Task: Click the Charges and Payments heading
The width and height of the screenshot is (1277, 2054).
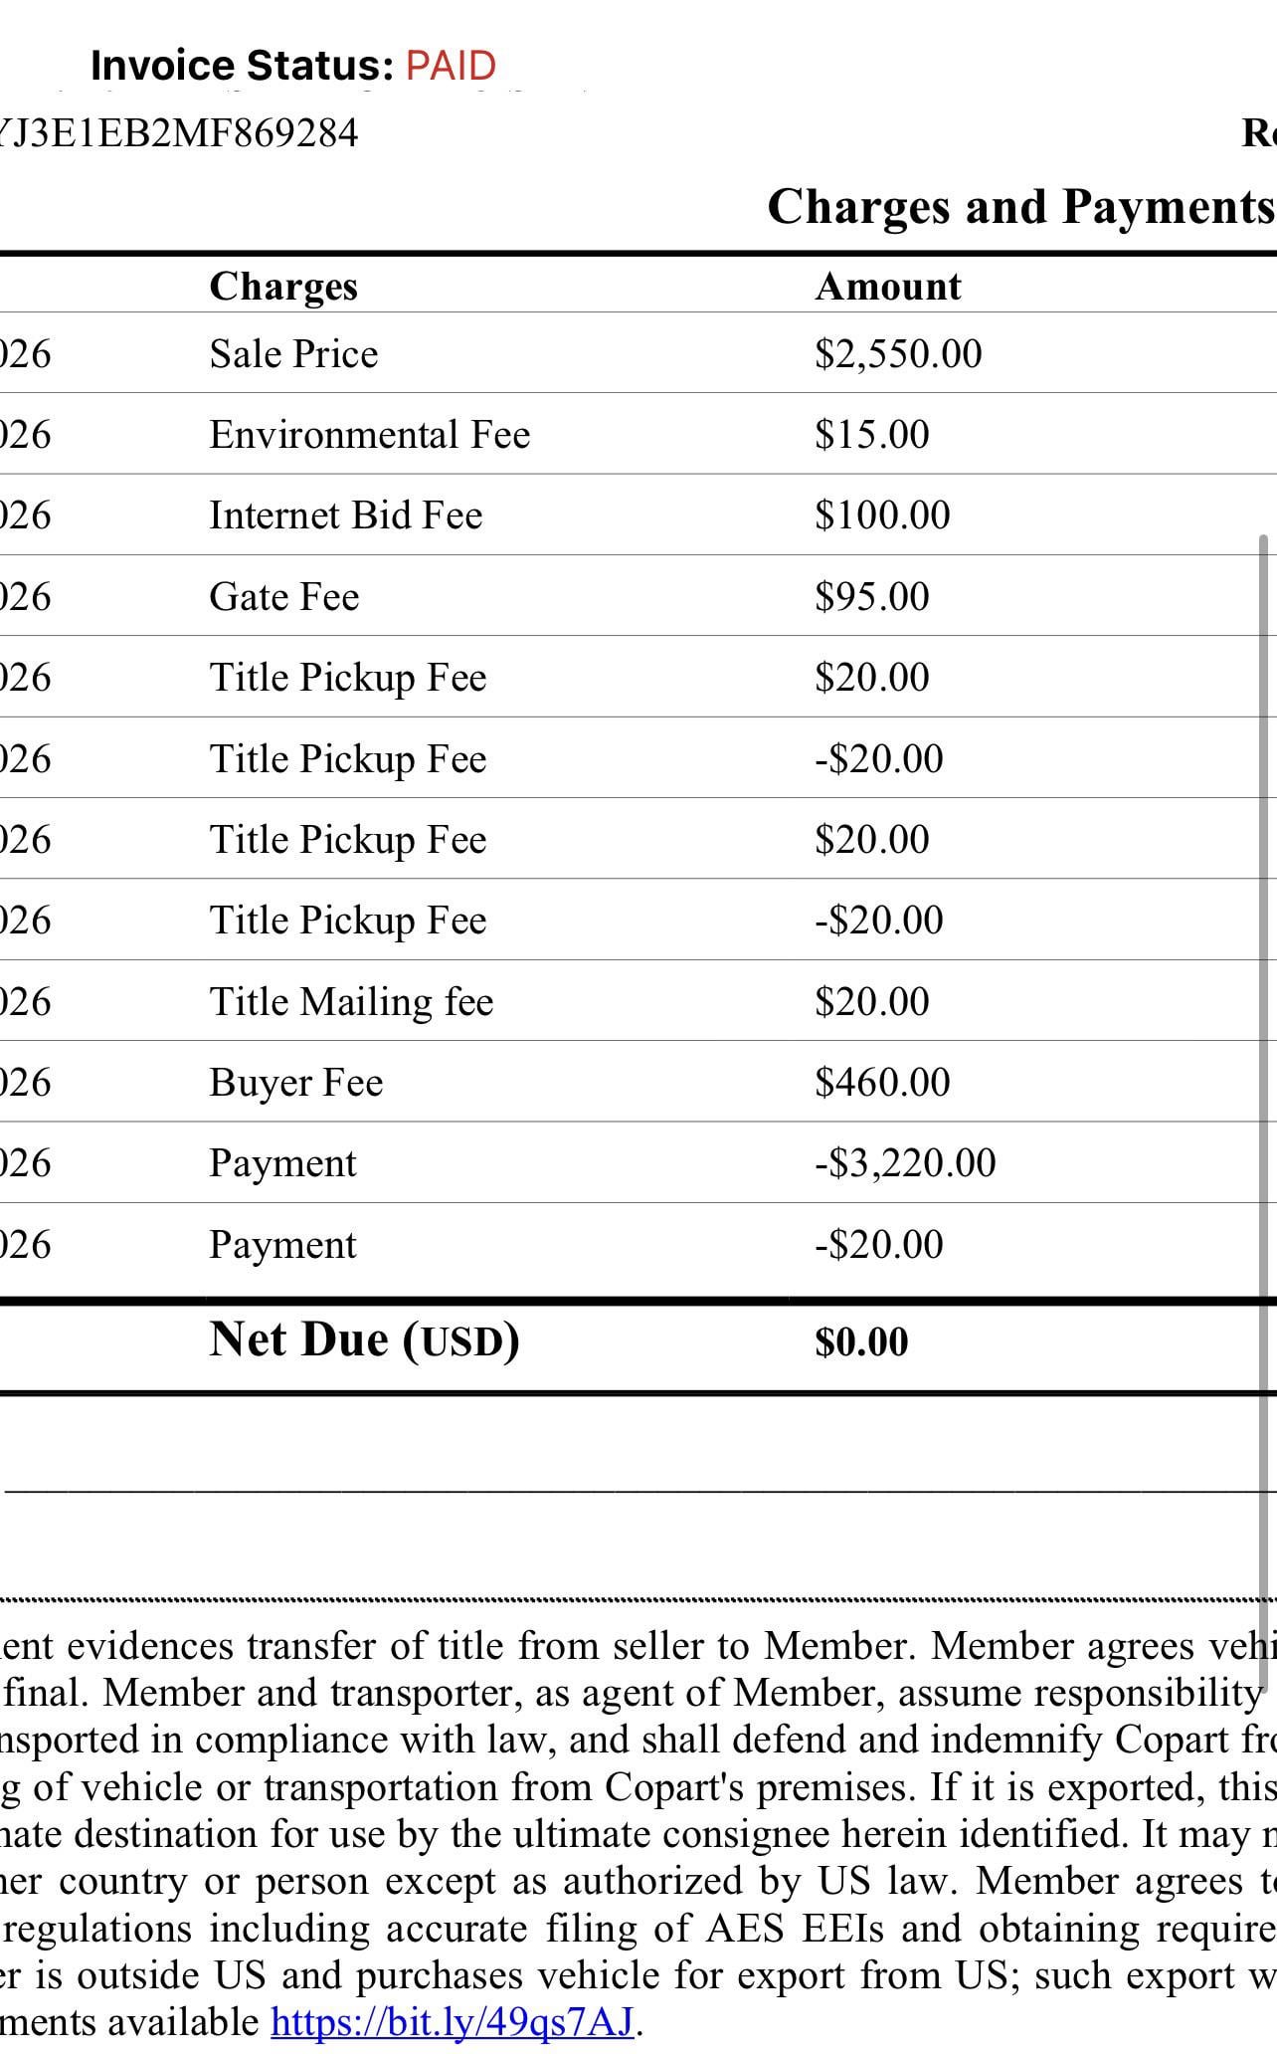Action: coord(1019,207)
